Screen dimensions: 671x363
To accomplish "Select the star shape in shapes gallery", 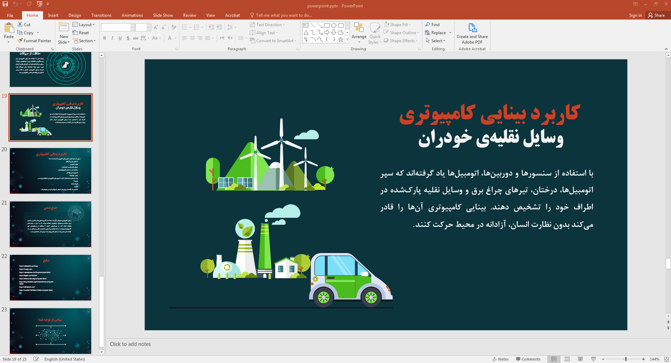I will click(x=341, y=39).
